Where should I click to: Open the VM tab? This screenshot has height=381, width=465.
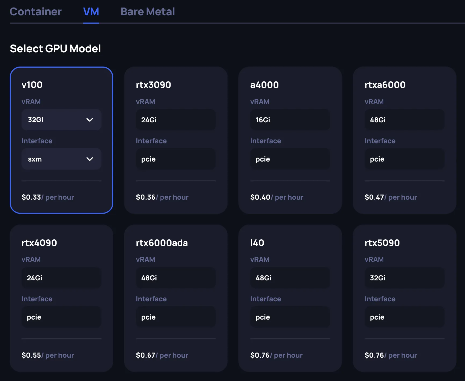91,12
